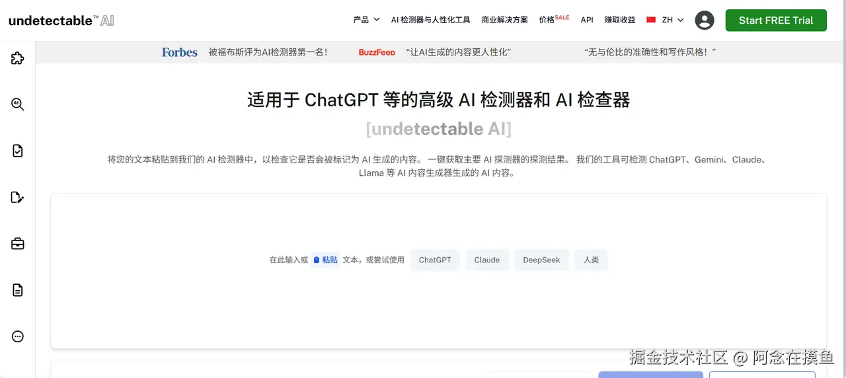This screenshot has width=846, height=378.
Task: Go to 商业解决方案 page
Action: point(505,20)
